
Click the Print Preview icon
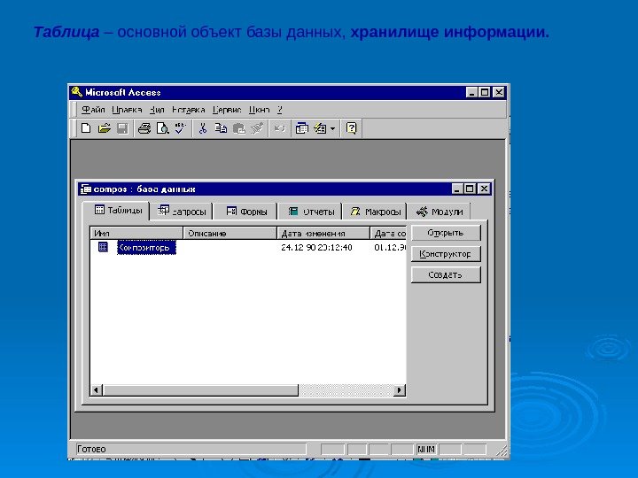[x=162, y=128]
